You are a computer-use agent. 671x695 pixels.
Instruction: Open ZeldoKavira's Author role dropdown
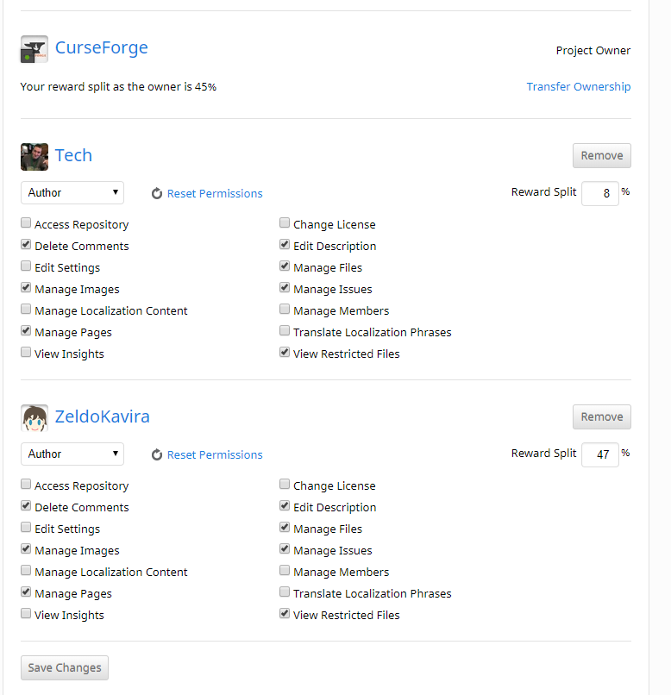click(x=72, y=454)
